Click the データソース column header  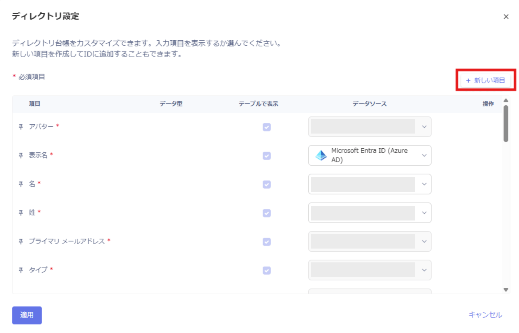(370, 104)
